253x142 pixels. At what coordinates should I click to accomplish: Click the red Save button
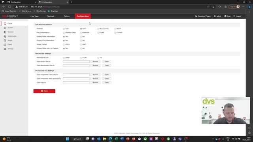(44, 91)
